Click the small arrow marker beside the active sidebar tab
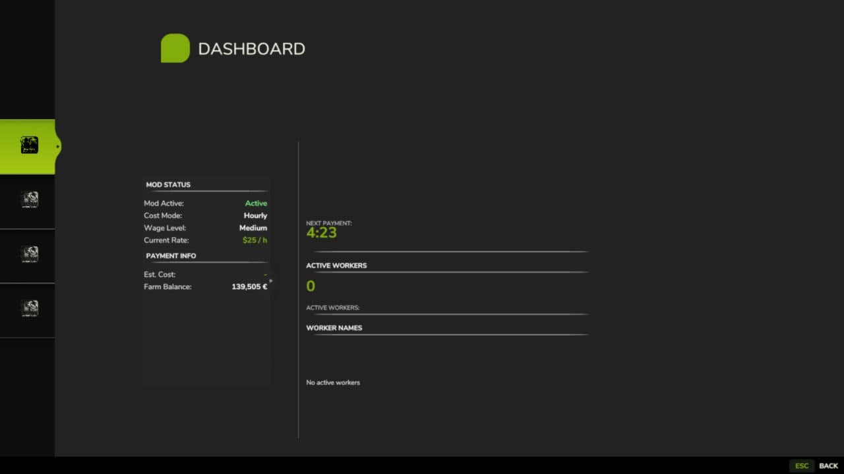This screenshot has height=474, width=844. 58,146
